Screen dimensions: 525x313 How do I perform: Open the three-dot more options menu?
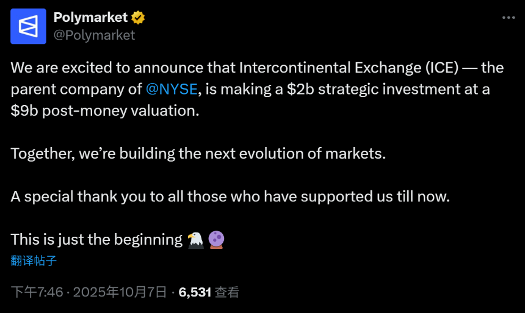[508, 18]
